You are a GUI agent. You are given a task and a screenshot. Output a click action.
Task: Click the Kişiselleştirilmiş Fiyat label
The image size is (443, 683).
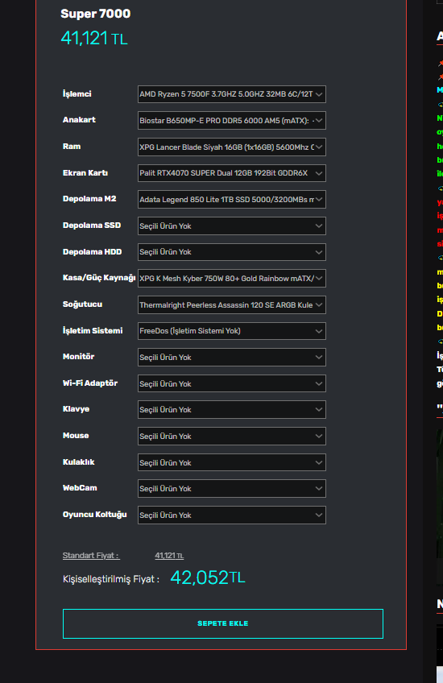[111, 579]
